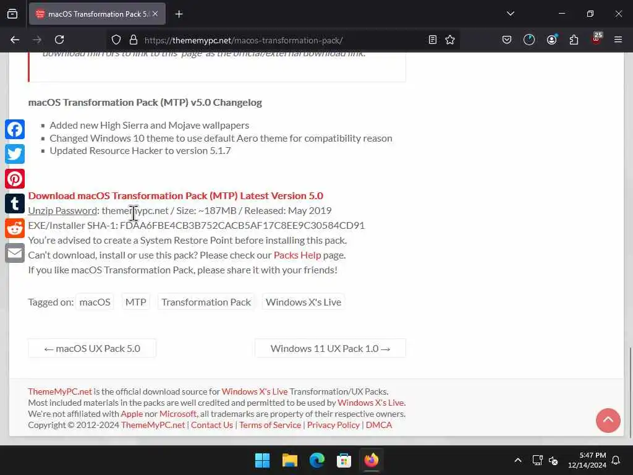Open File Explorer from the taskbar
Screen dimensions: 633x475
pyautogui.click(x=290, y=460)
